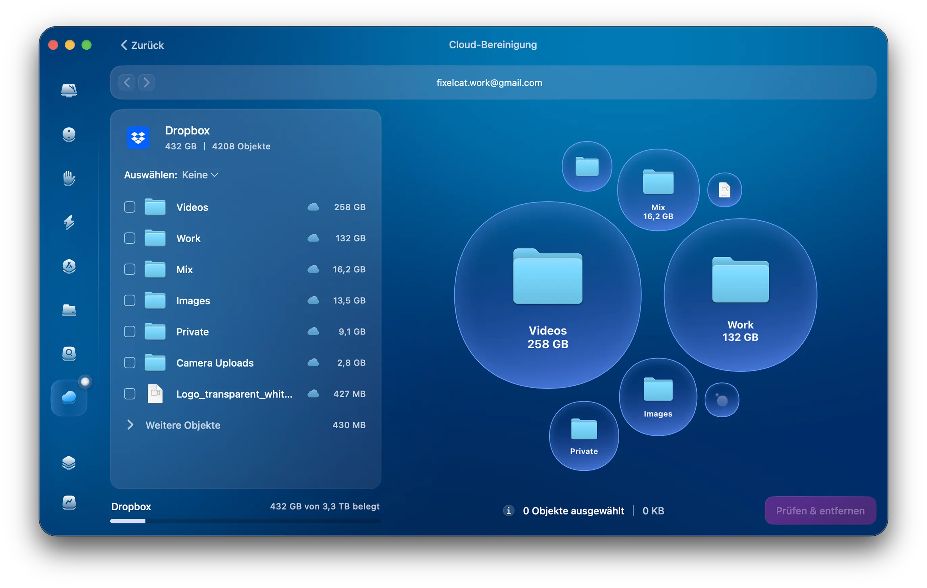
Task: Open the Images folder bubble
Action: [x=658, y=397]
